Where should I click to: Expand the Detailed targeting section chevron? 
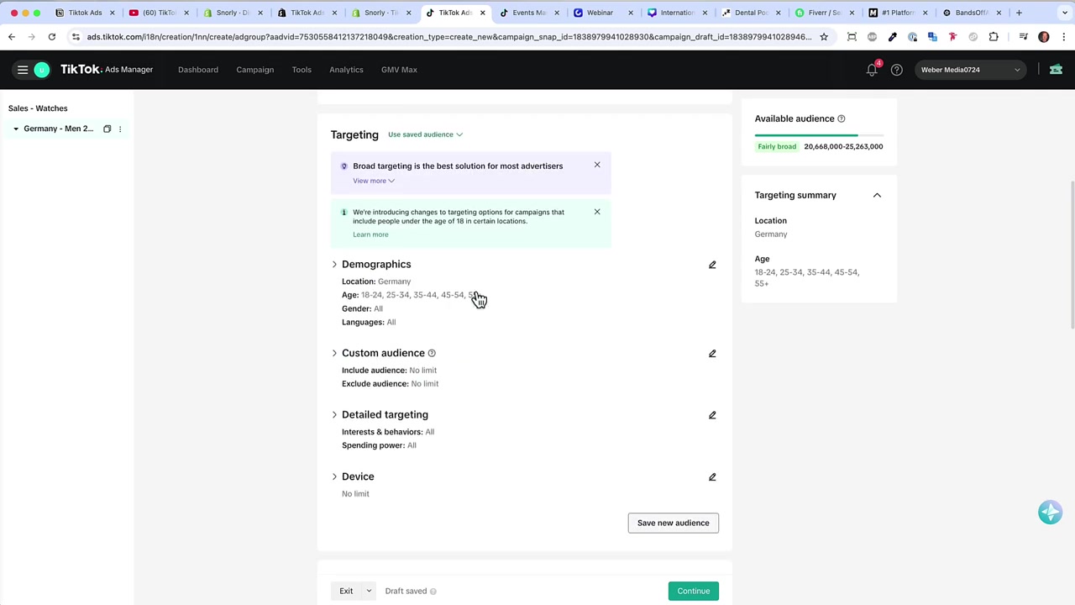pyautogui.click(x=334, y=415)
